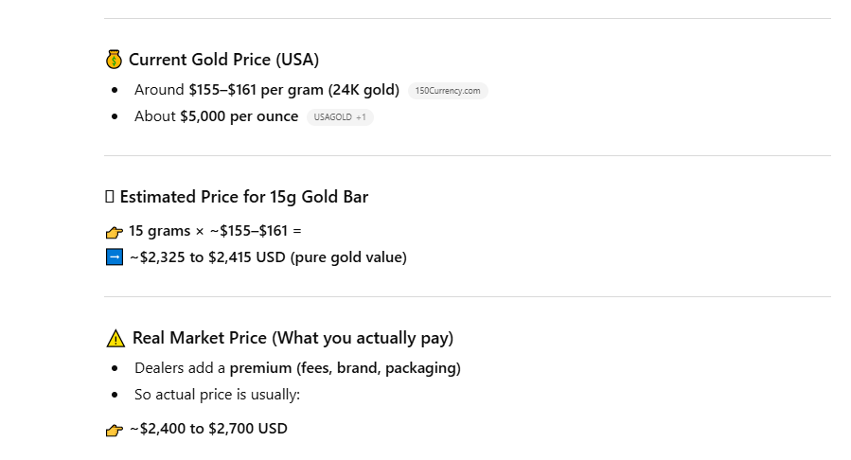Click the "Current Gold Price (USA)" heading

pos(223,60)
